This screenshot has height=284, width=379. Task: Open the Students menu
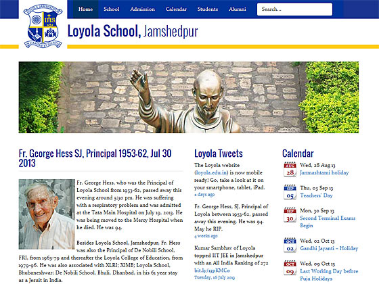pyautogui.click(x=208, y=9)
